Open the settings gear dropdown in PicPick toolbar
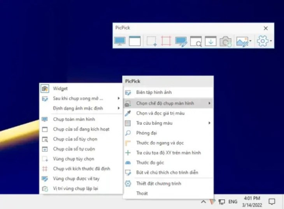The width and height of the screenshot is (284, 209). coord(271,41)
